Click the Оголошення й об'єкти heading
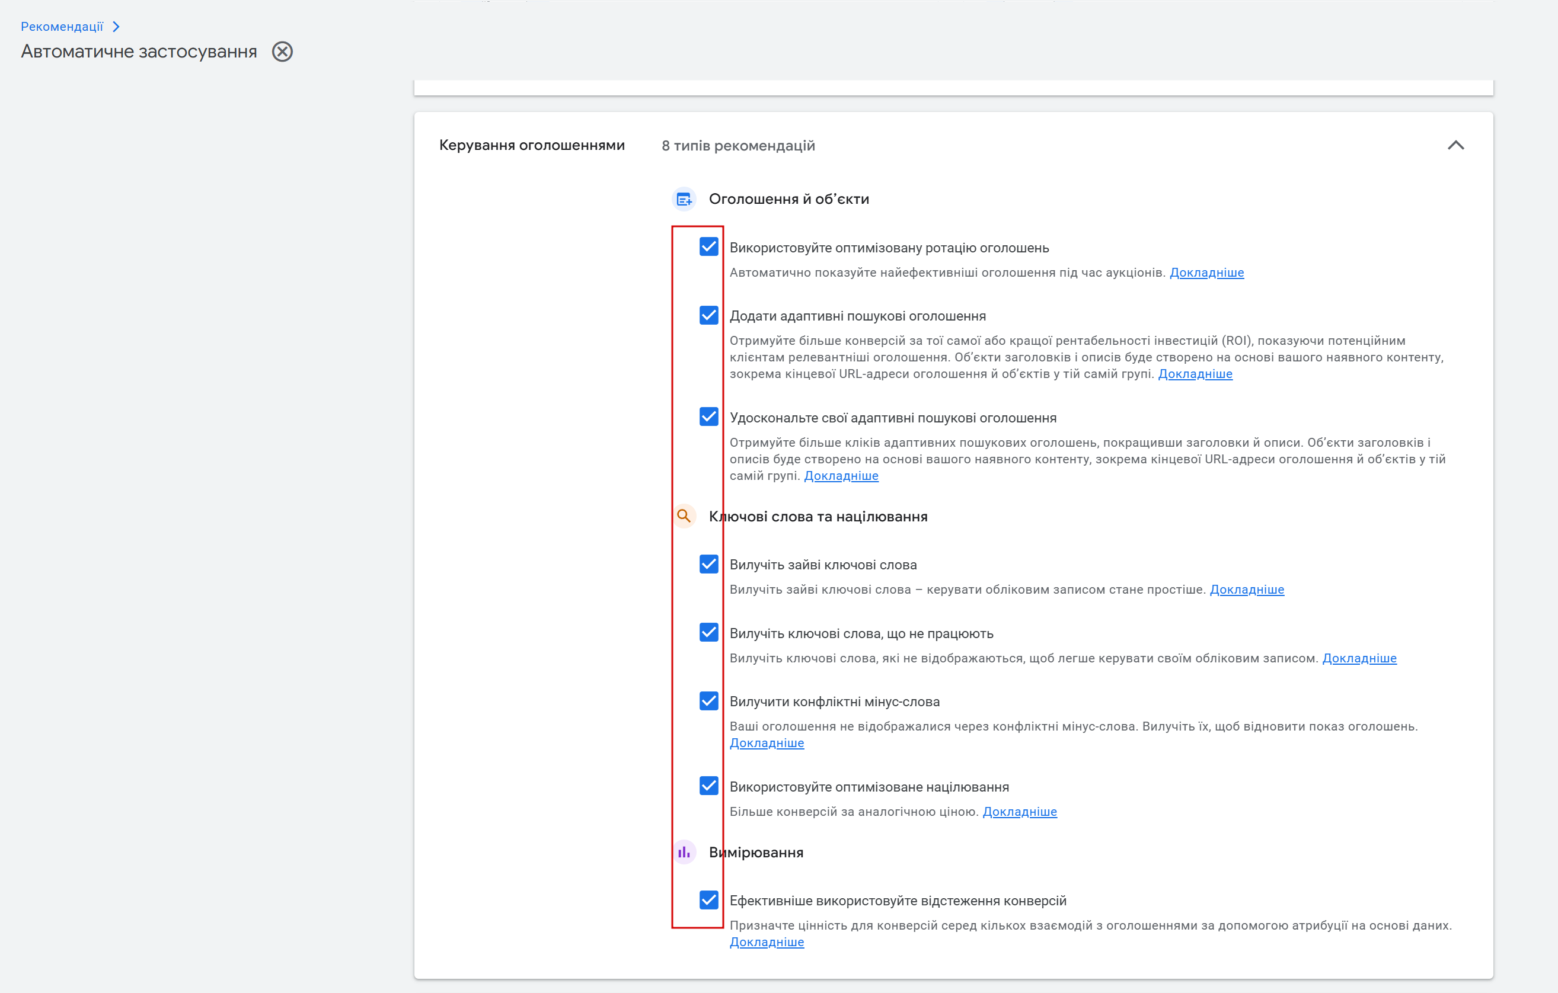Image resolution: width=1558 pixels, height=993 pixels. click(x=788, y=199)
